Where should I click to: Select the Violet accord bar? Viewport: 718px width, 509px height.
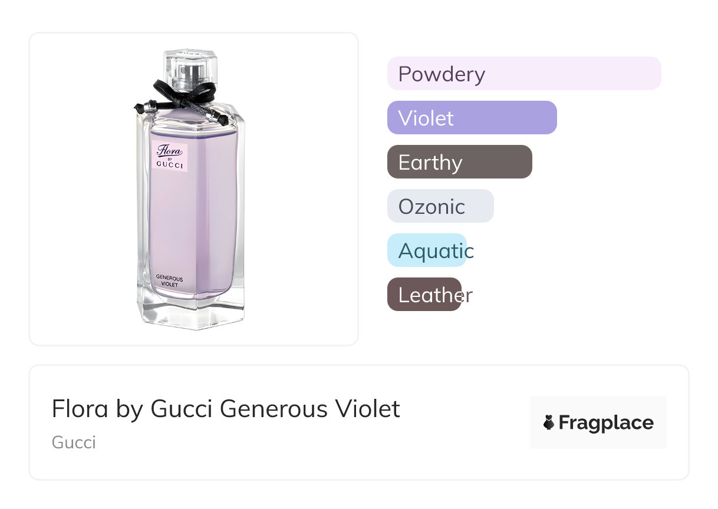(x=472, y=118)
